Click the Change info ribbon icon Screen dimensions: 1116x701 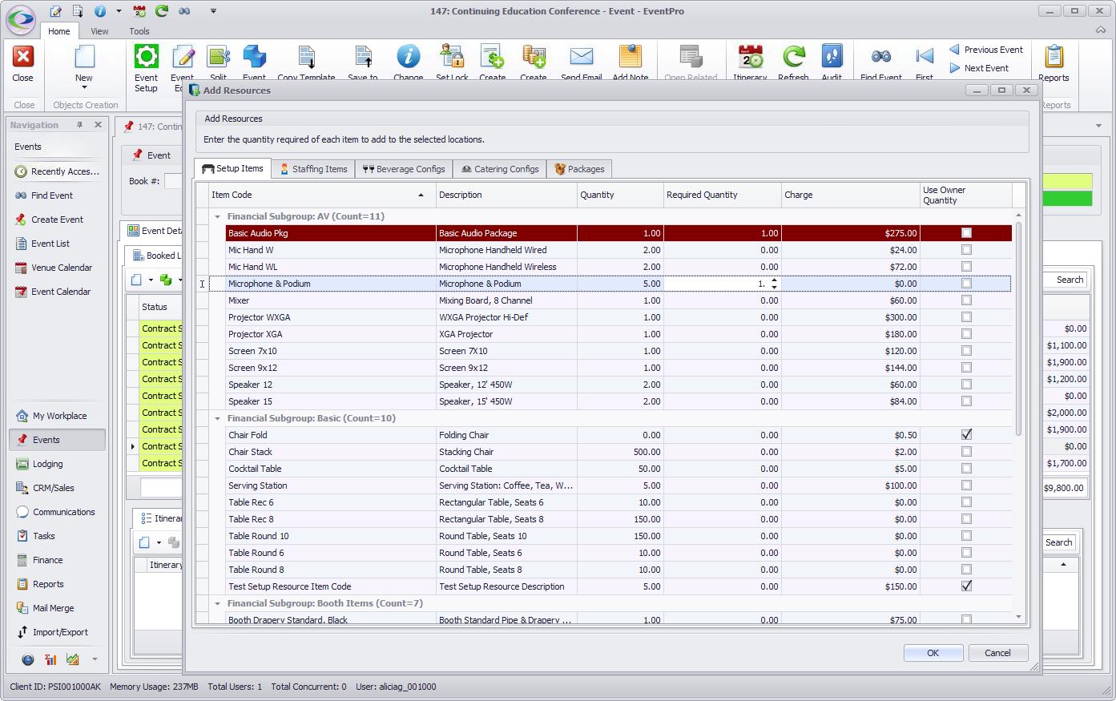409,57
